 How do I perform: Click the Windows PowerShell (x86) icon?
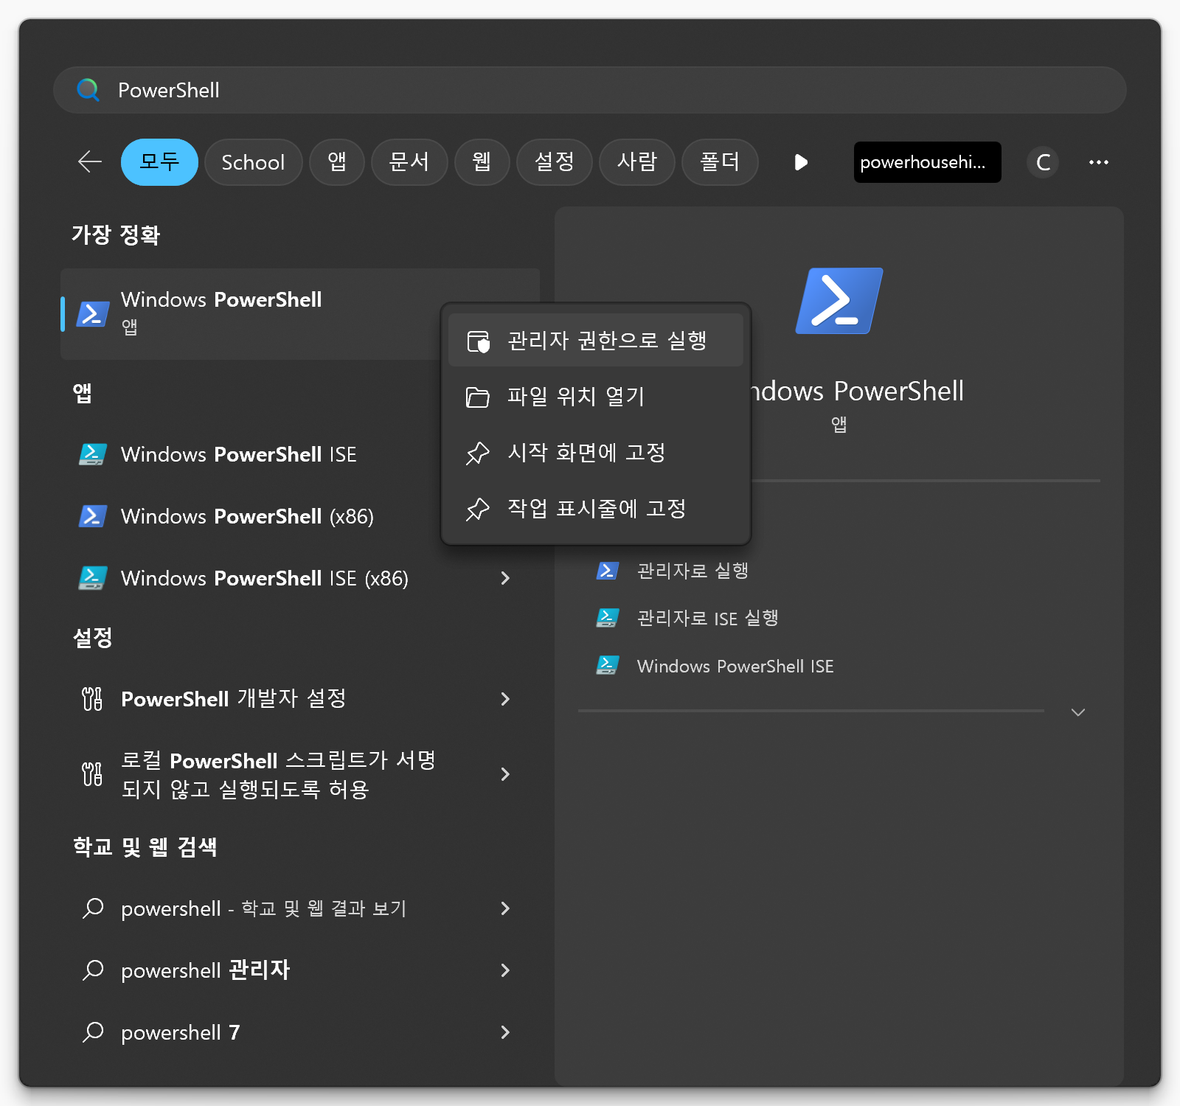tap(93, 516)
